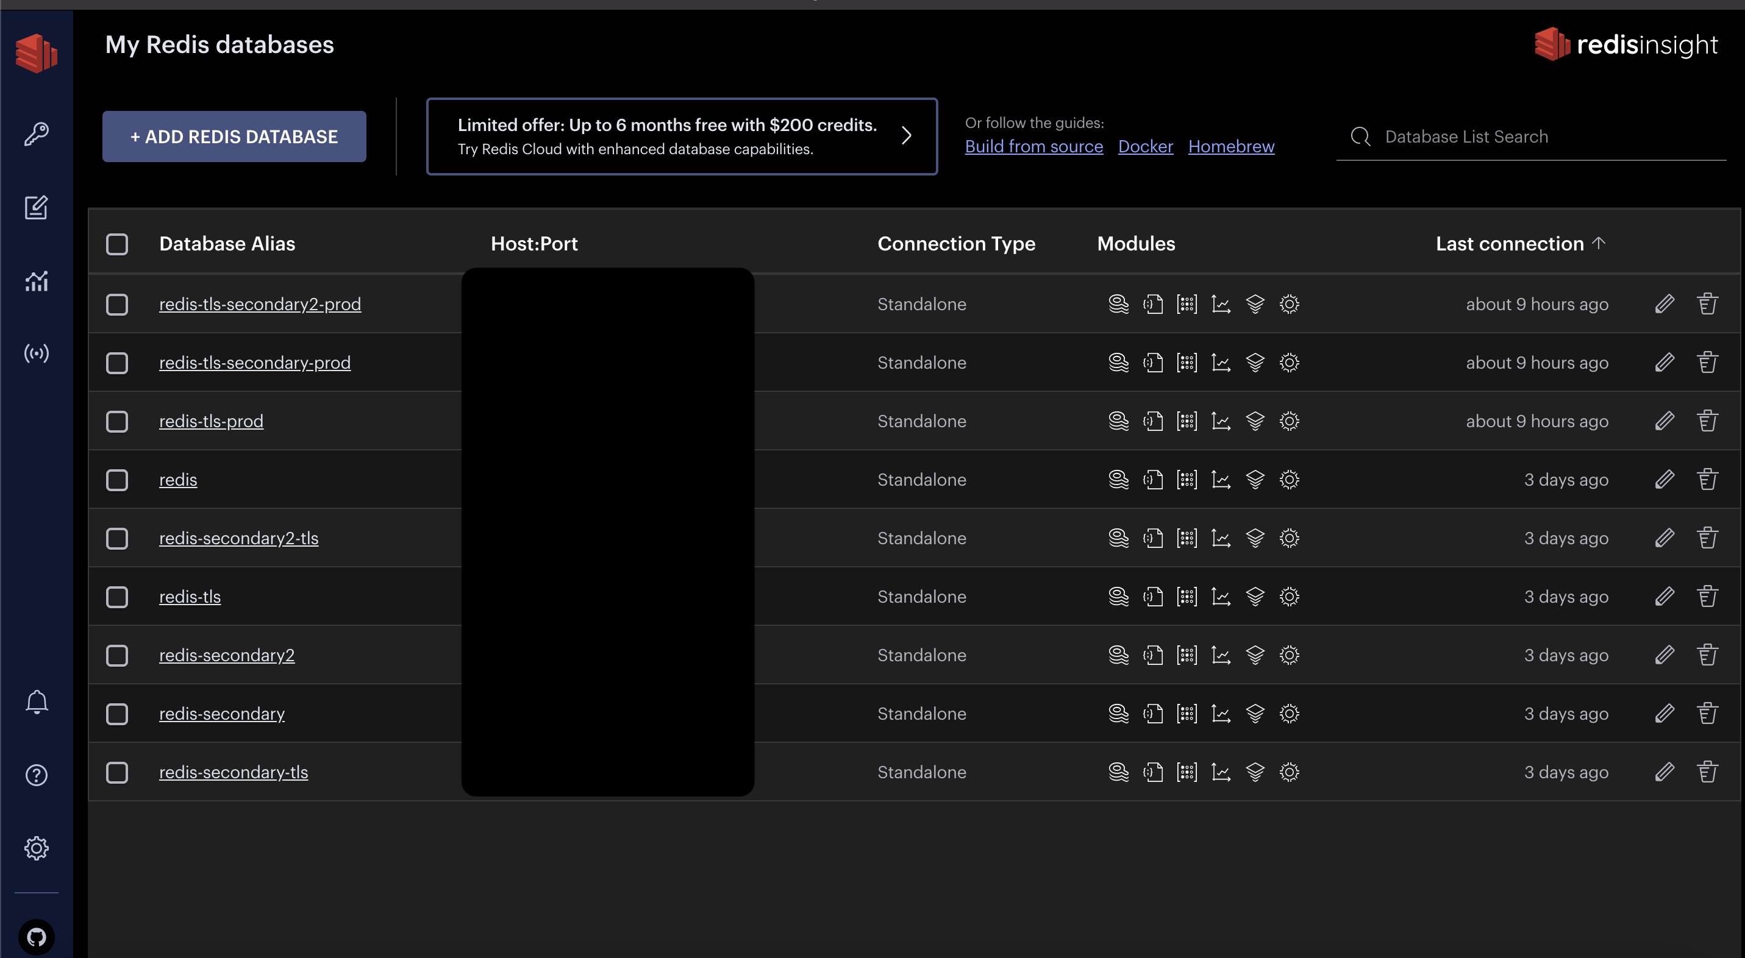
Task: Check the redis-tls row checkbox
Action: tap(117, 597)
